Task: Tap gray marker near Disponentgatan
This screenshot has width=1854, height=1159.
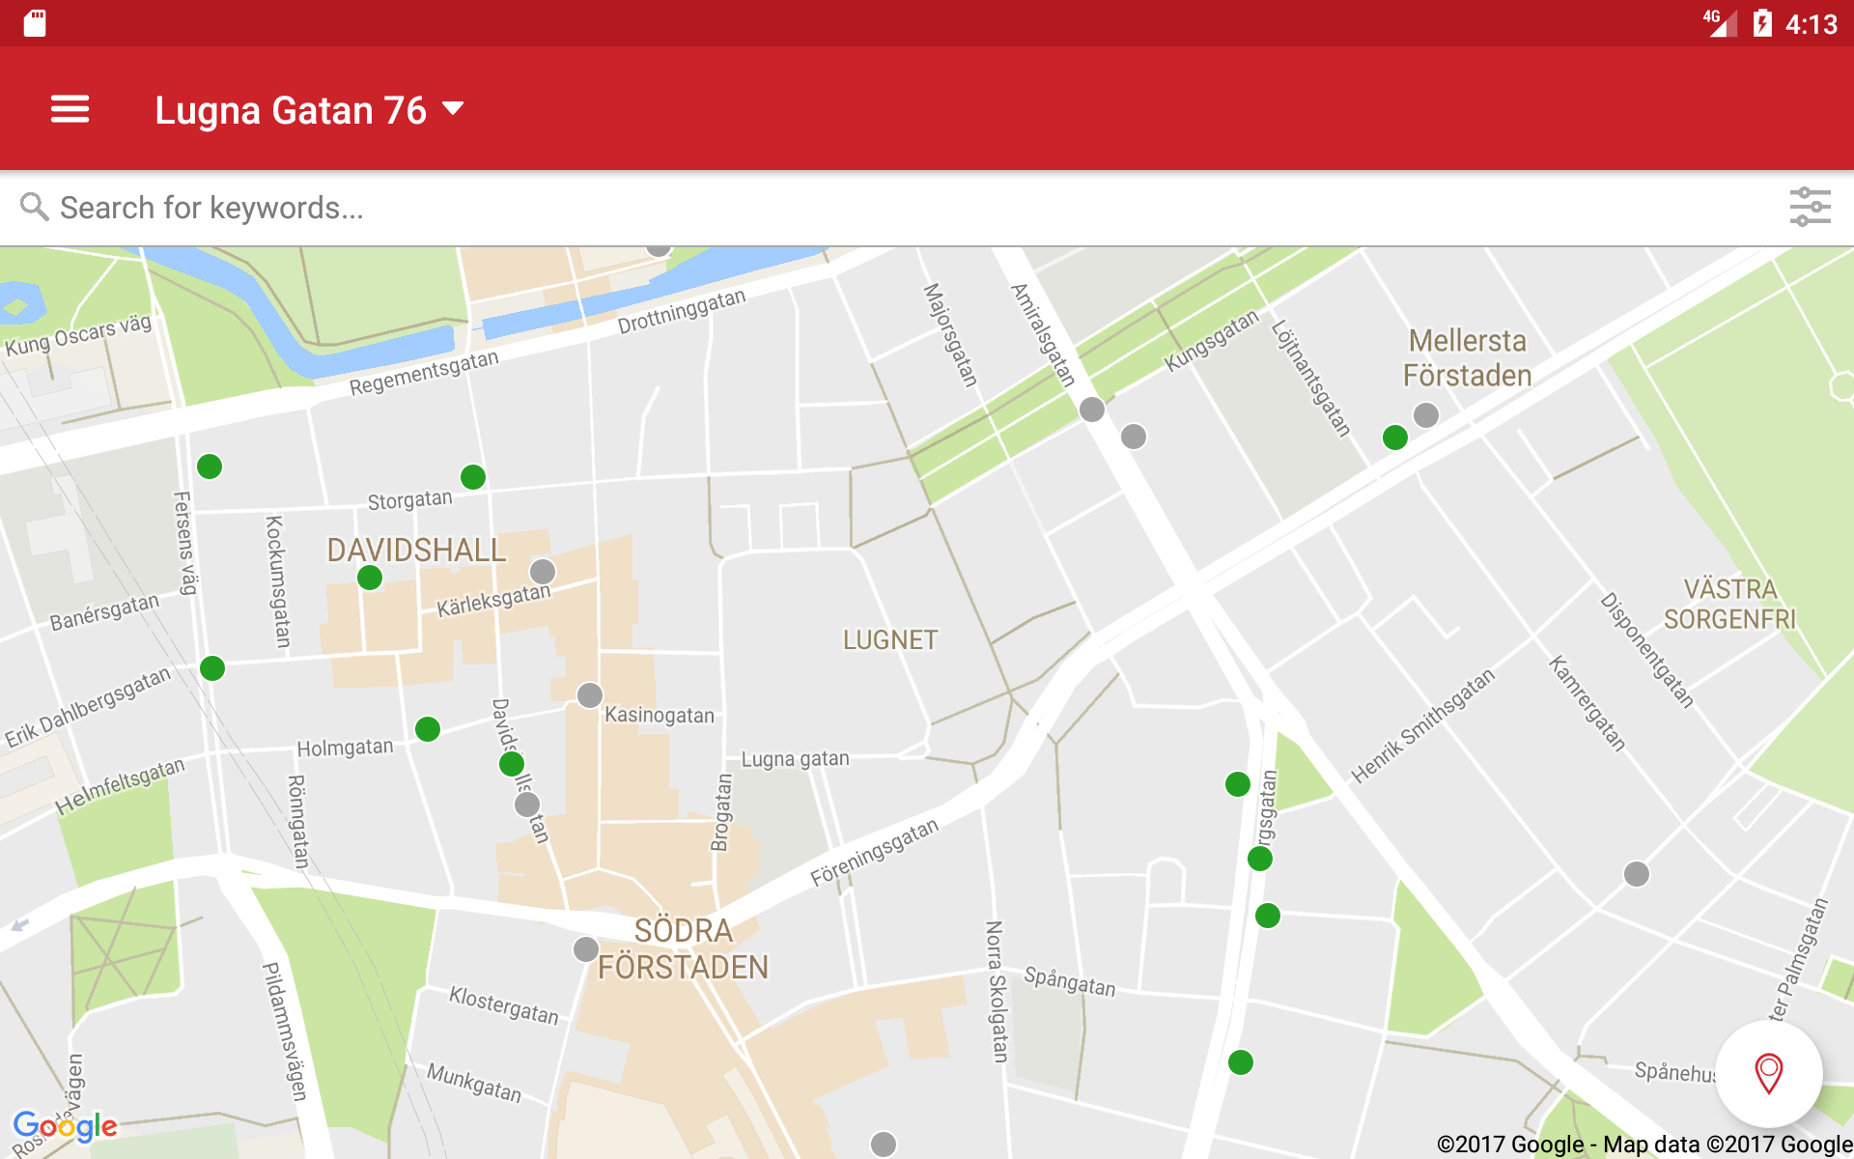Action: tap(1637, 874)
